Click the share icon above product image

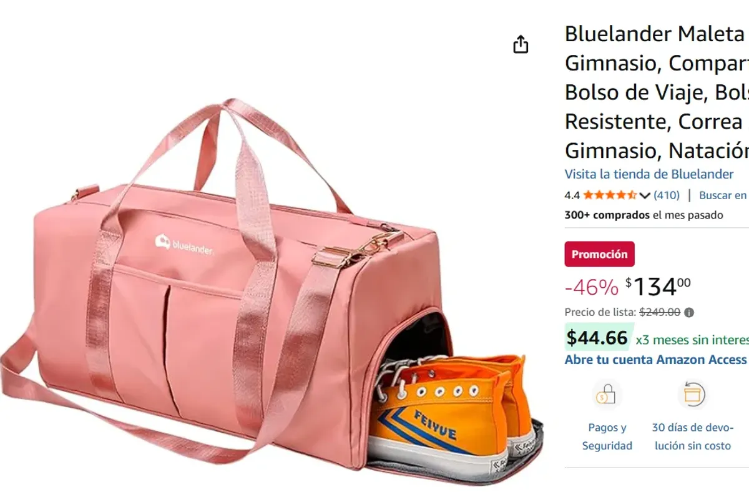click(521, 44)
